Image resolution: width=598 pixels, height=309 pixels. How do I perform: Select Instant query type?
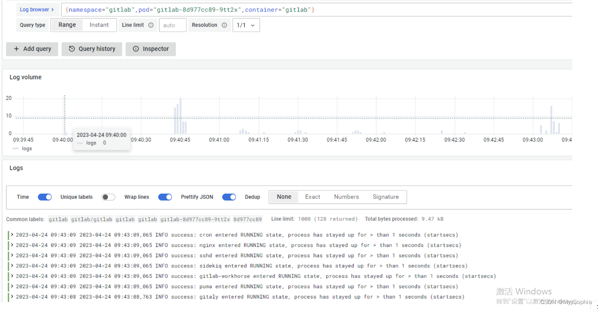click(x=99, y=25)
